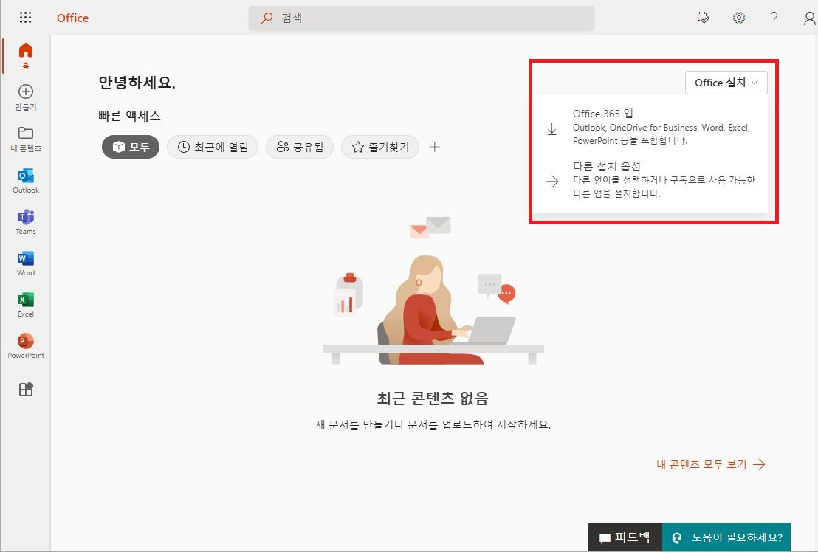
Task: Select Office 365 앱 install option
Action: coord(650,127)
